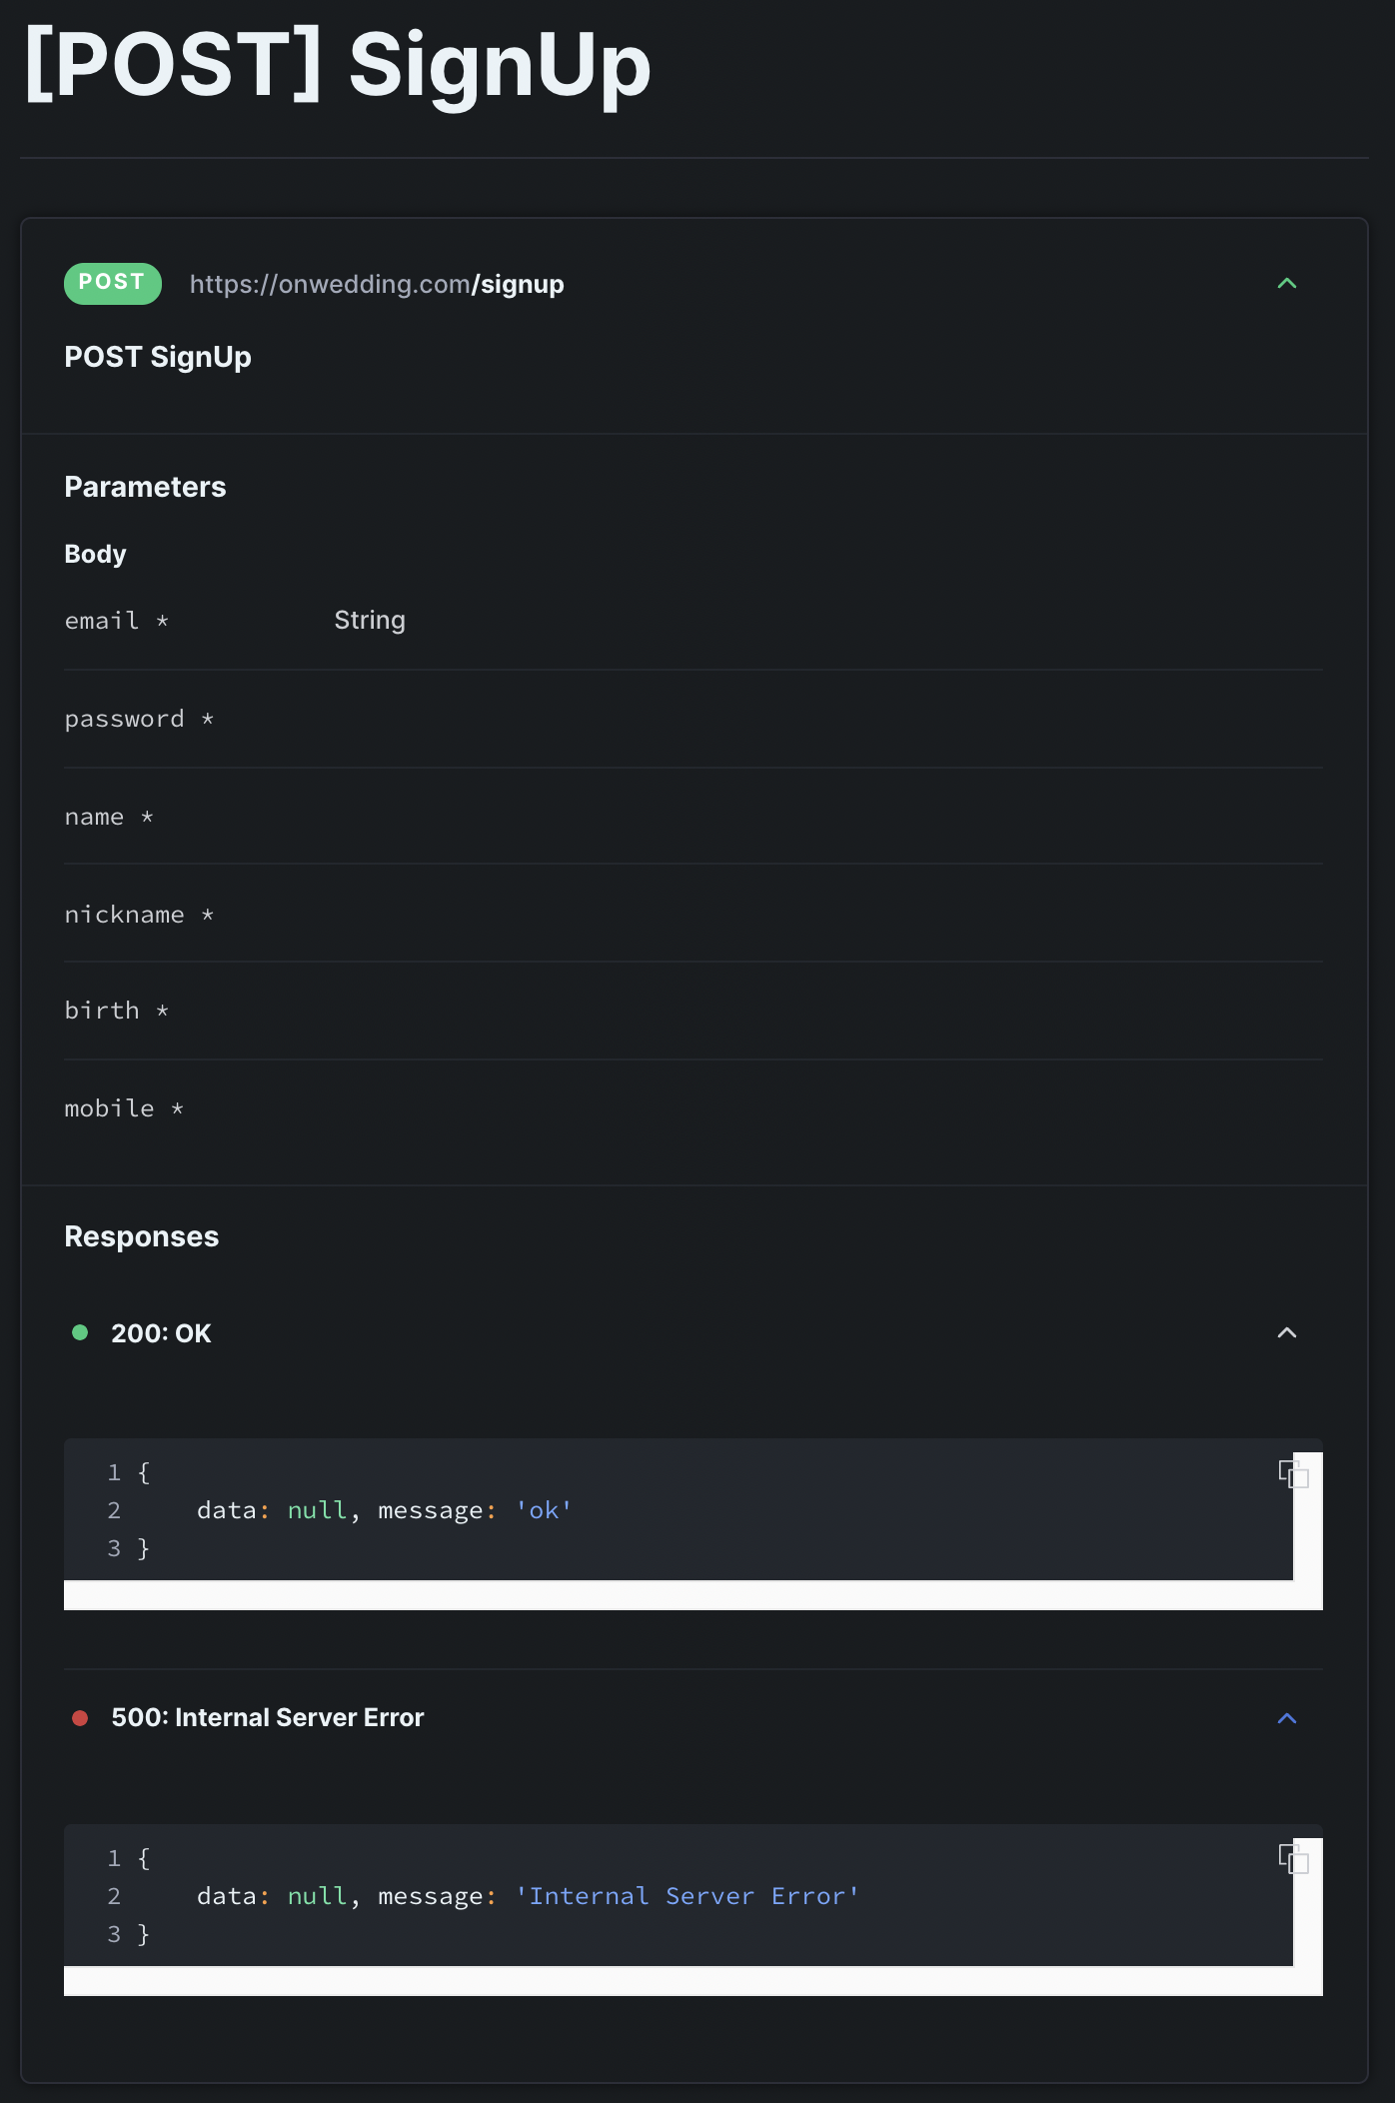The height and width of the screenshot is (2103, 1395).
Task: Click the mobile parameter name
Action: coord(110,1108)
